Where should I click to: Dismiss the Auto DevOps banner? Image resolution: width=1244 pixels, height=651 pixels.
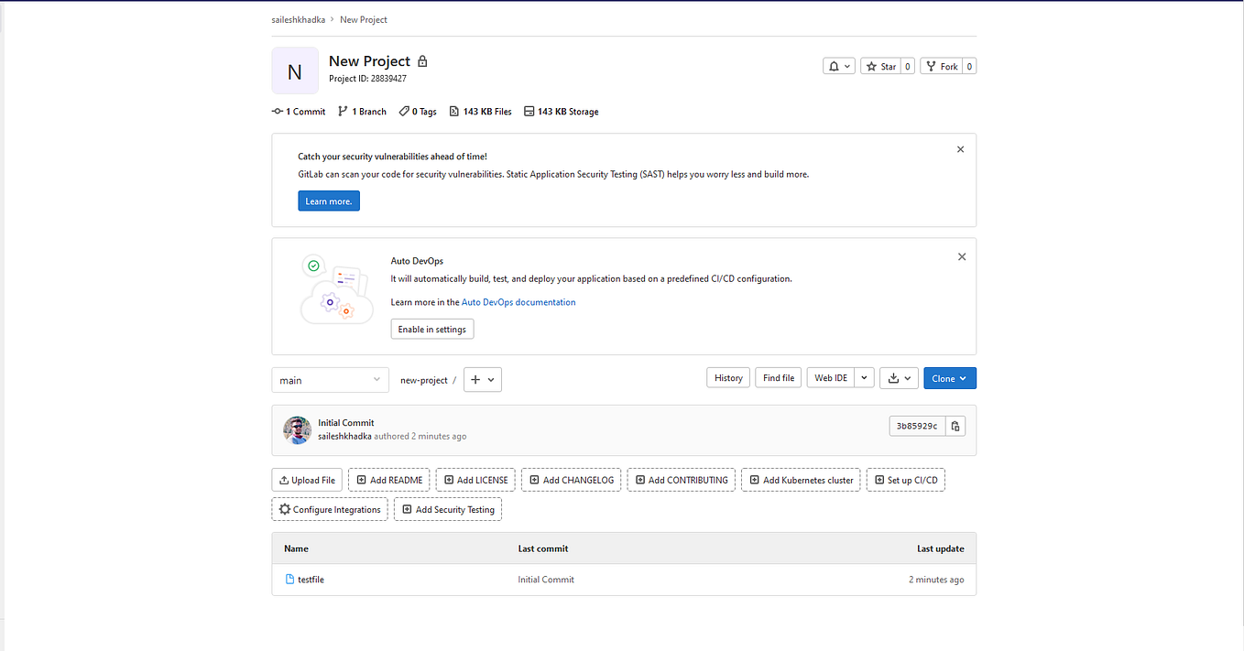coord(961,256)
